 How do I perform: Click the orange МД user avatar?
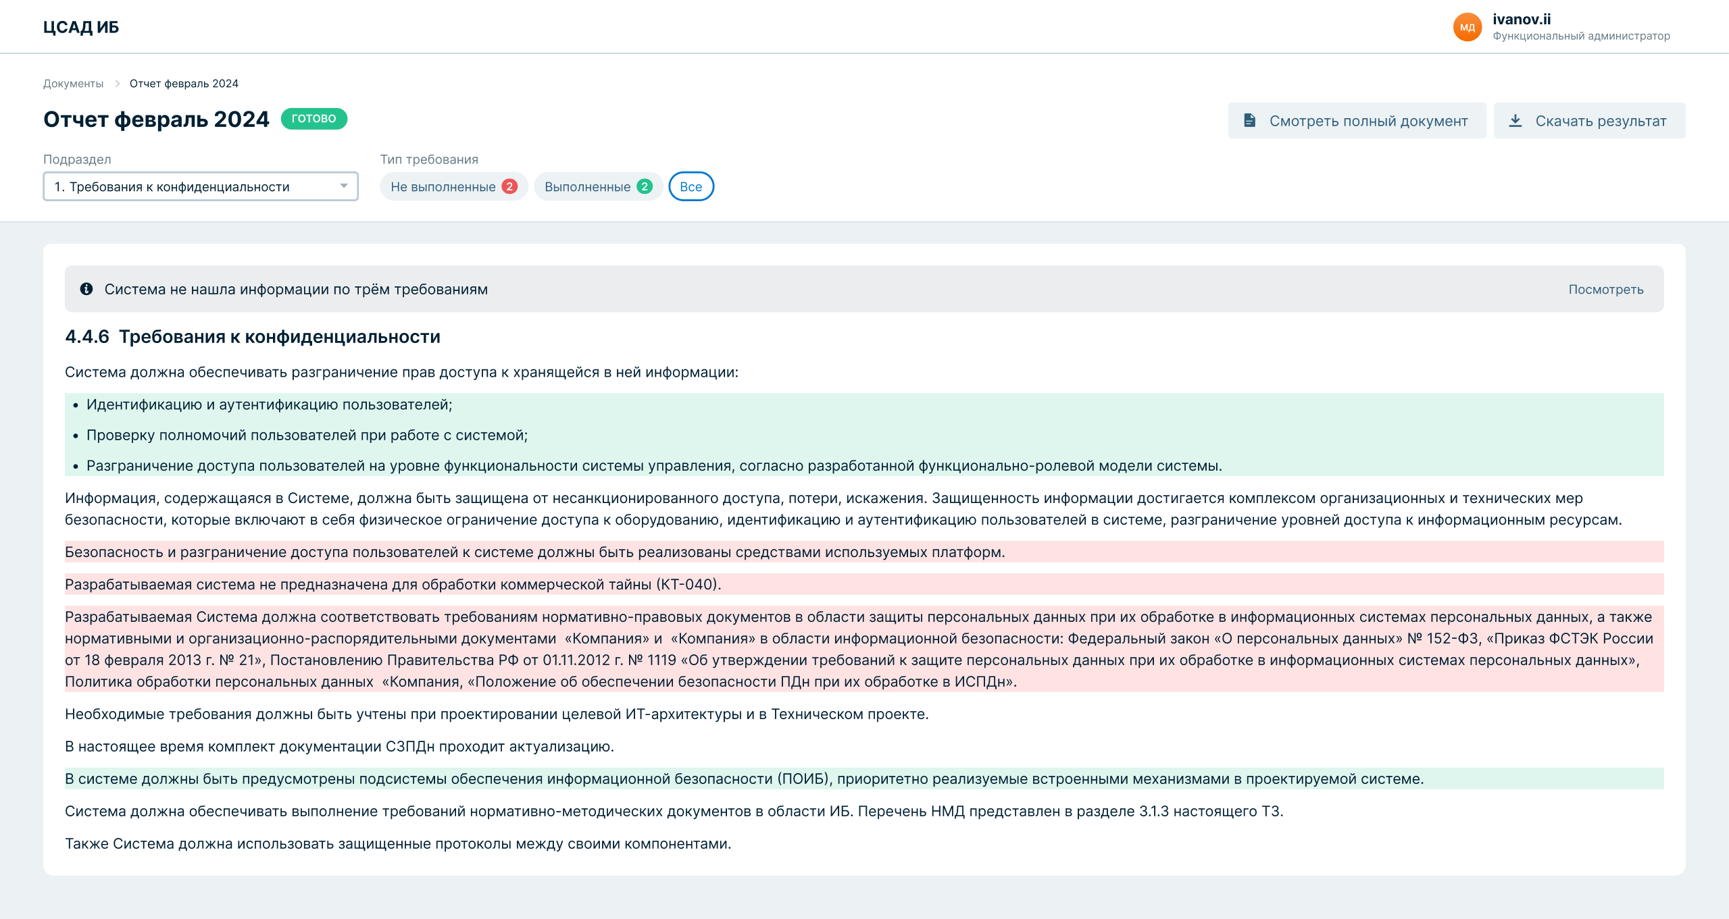point(1467,27)
